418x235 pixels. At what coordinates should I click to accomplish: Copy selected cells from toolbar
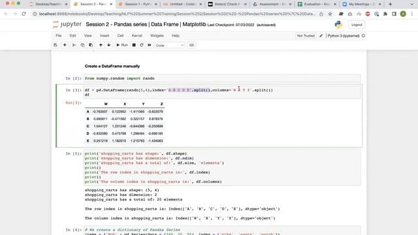(x=82, y=45)
